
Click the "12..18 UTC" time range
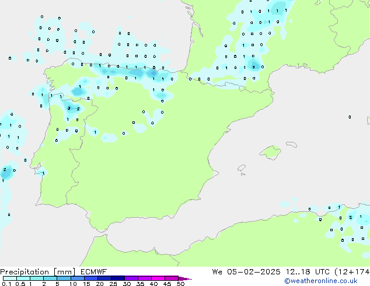click(308, 272)
